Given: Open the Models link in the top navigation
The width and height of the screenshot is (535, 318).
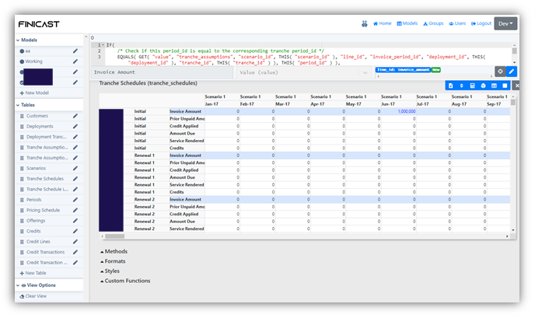Looking at the screenshot, I should [x=407, y=23].
